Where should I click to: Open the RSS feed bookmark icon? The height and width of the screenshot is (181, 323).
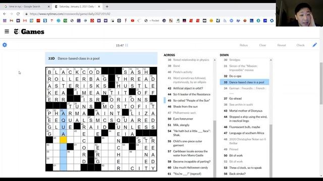point(225,21)
